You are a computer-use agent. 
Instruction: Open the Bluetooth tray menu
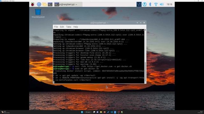tap(150, 4)
